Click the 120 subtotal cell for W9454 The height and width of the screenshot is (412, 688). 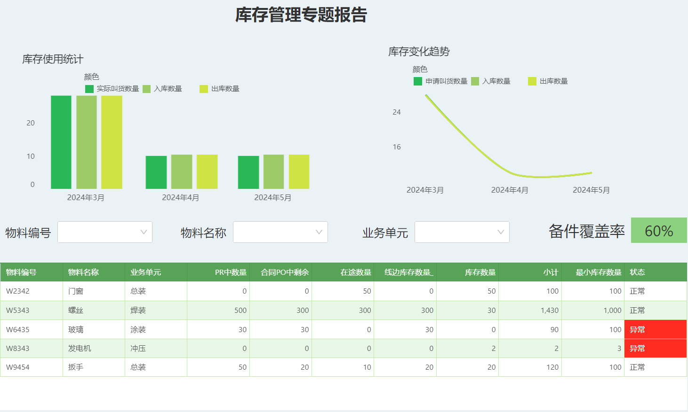(x=530, y=367)
